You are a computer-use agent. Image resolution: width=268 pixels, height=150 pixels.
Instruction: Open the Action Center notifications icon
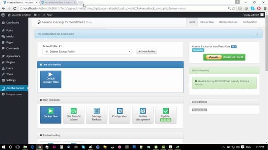(x=243, y=147)
